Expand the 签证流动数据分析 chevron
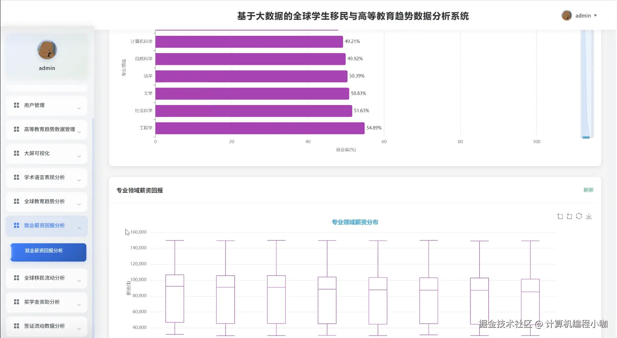This screenshot has height=338, width=617. [x=79, y=329]
